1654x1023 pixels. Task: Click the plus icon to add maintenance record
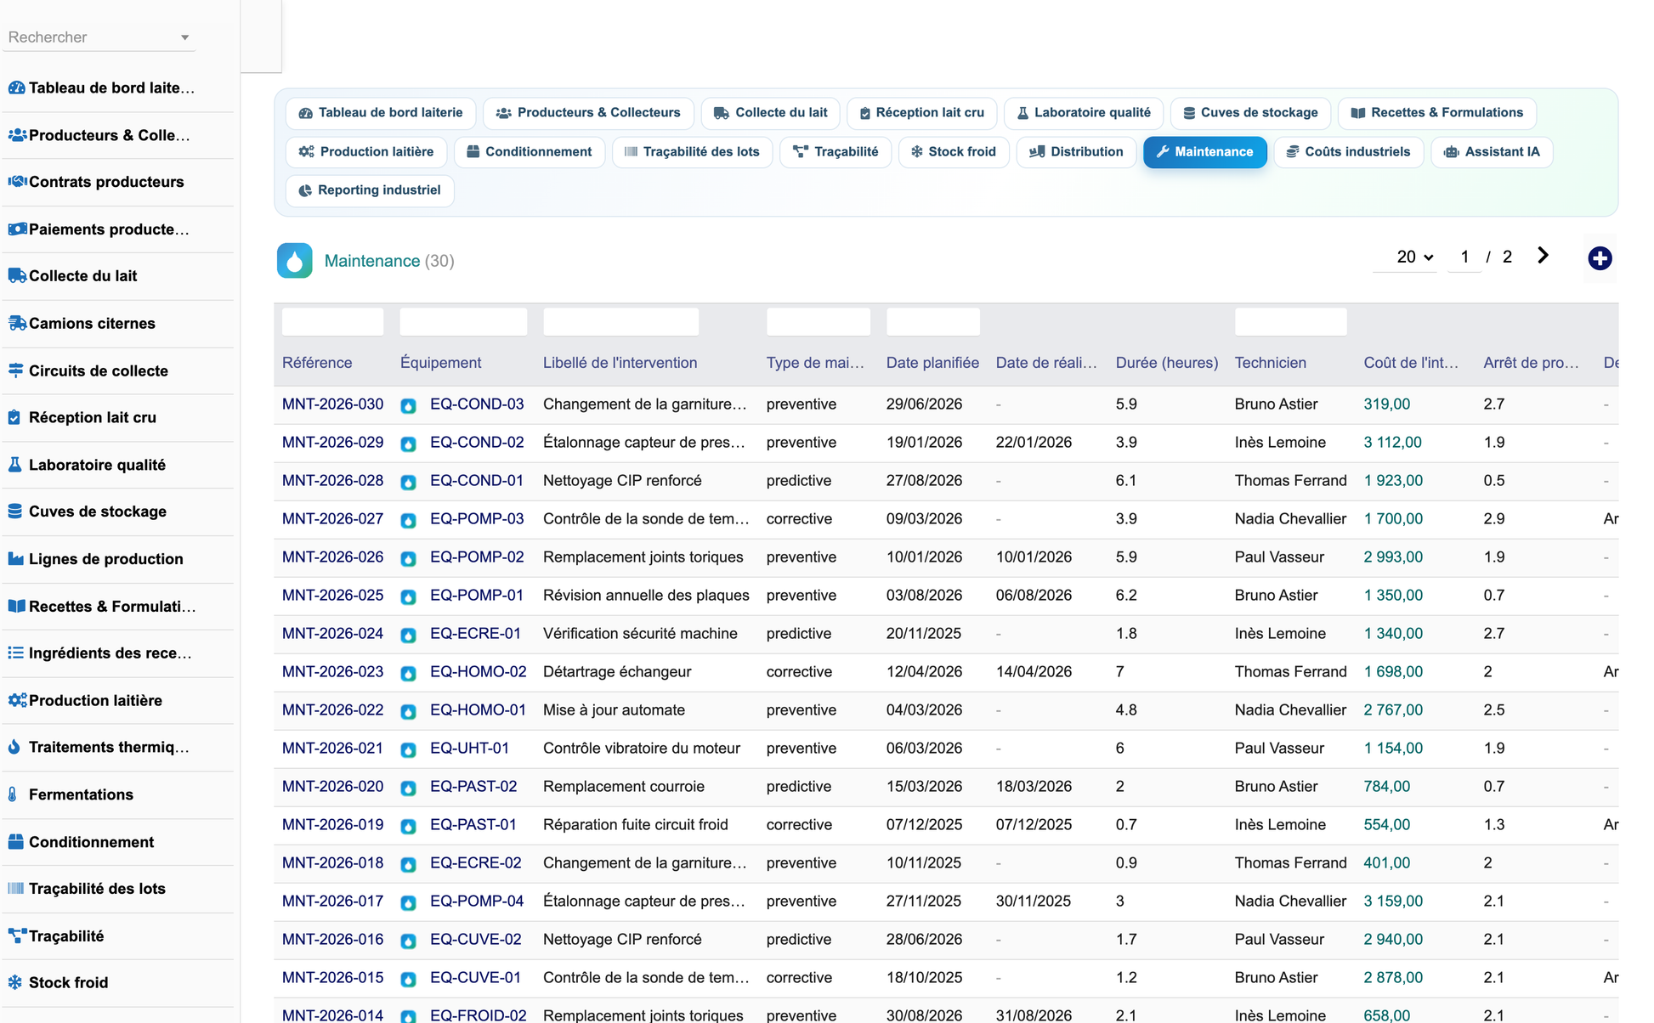point(1600,258)
